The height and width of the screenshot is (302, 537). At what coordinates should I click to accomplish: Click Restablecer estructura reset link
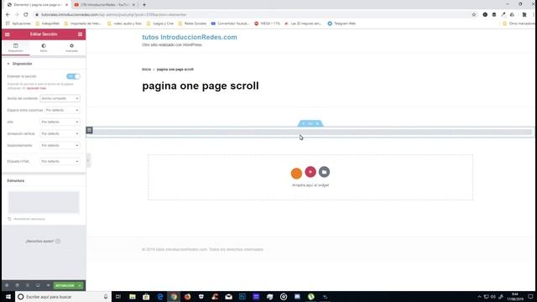[26, 219]
